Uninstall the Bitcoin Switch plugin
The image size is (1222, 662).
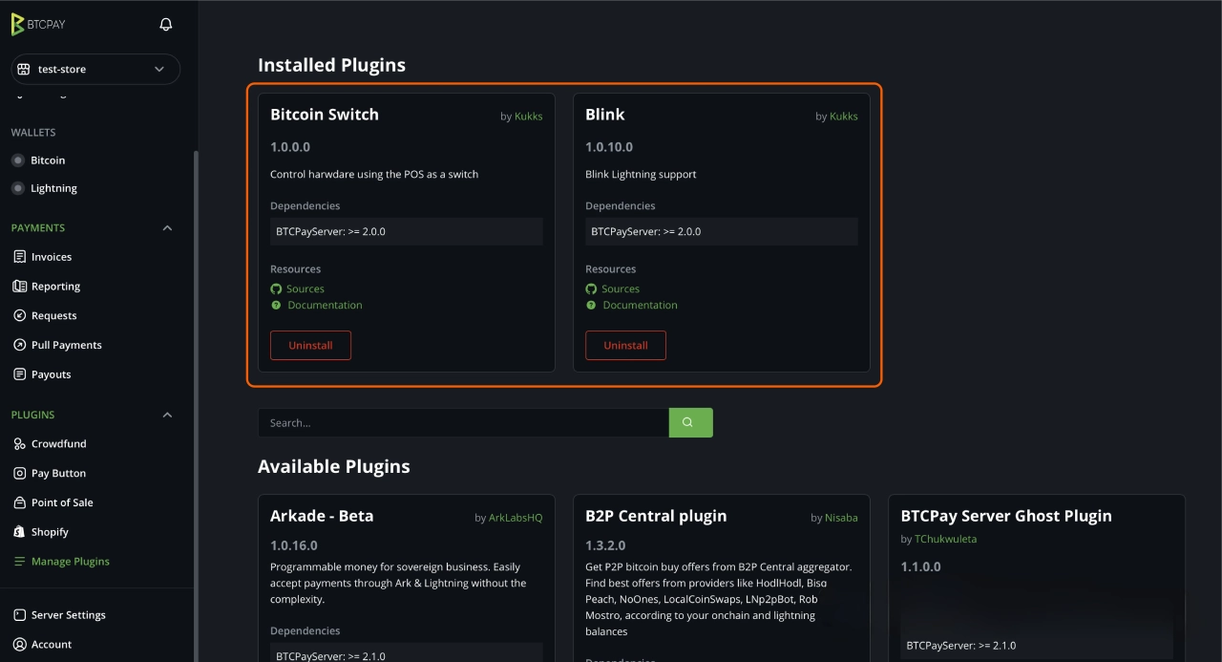(x=310, y=345)
